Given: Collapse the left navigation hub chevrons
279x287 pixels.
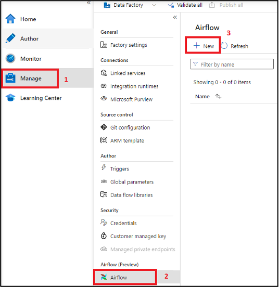Looking at the screenshot, I should 88,3.
